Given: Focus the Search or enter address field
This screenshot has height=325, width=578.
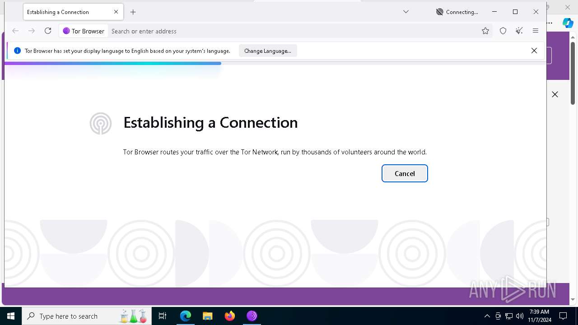Looking at the screenshot, I should tap(294, 31).
